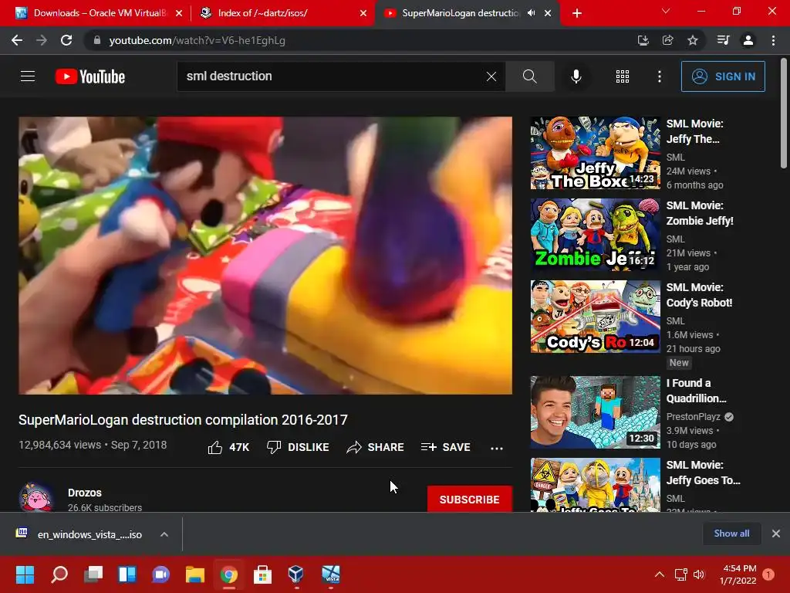
Task: Submit search with the magnifier button
Action: click(x=529, y=76)
